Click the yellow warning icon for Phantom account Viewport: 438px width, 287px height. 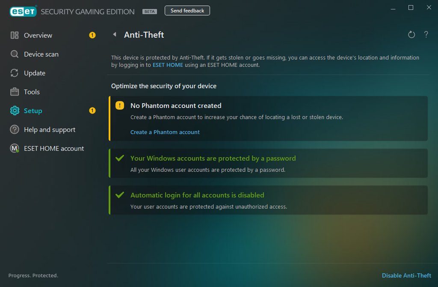[120, 105]
